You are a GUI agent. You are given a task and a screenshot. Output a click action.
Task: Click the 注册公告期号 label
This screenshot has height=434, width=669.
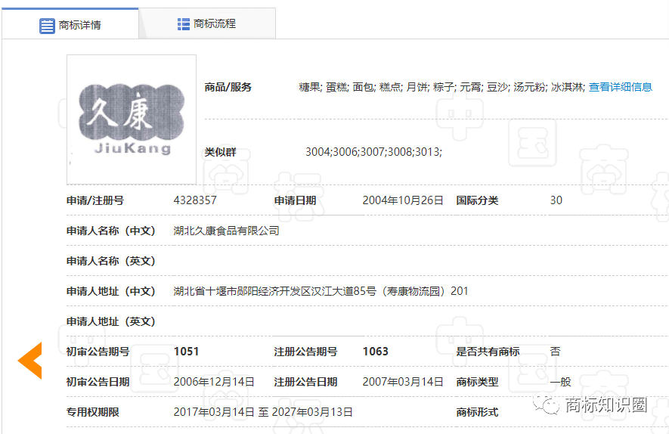pos(305,352)
